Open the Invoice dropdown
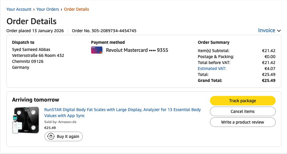 coord(267,30)
